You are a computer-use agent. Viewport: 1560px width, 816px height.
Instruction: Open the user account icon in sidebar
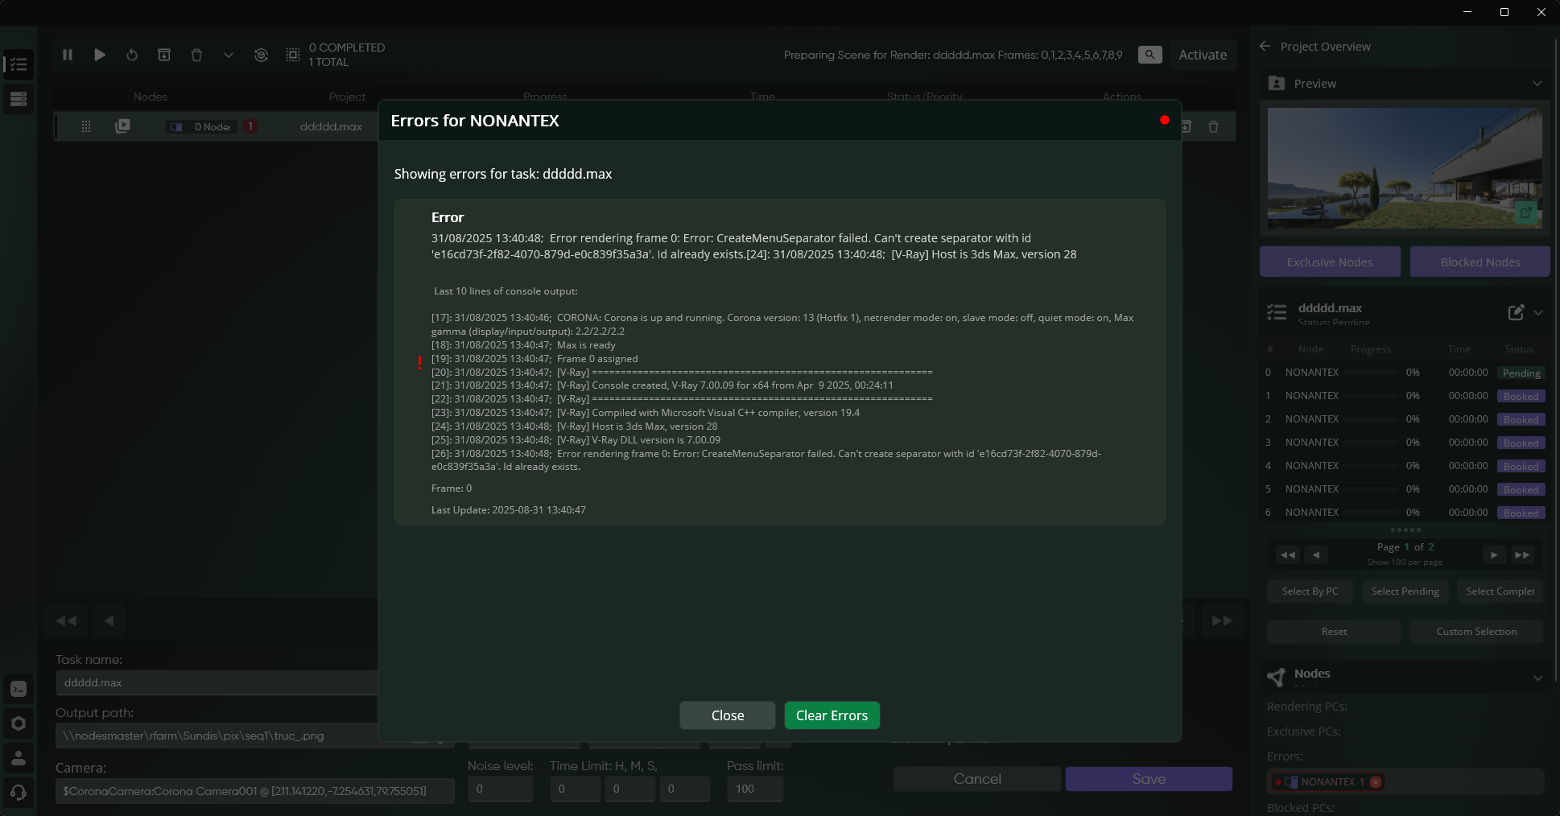[19, 758]
